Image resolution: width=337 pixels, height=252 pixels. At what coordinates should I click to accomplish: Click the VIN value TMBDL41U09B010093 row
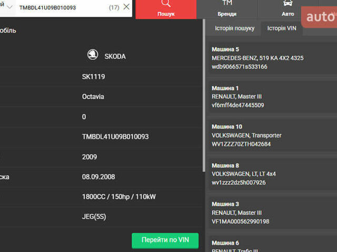[115, 136]
